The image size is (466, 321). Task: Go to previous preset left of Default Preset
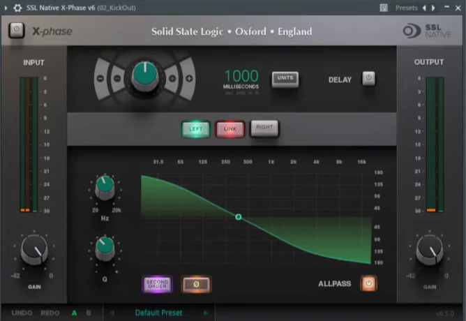pos(112,313)
